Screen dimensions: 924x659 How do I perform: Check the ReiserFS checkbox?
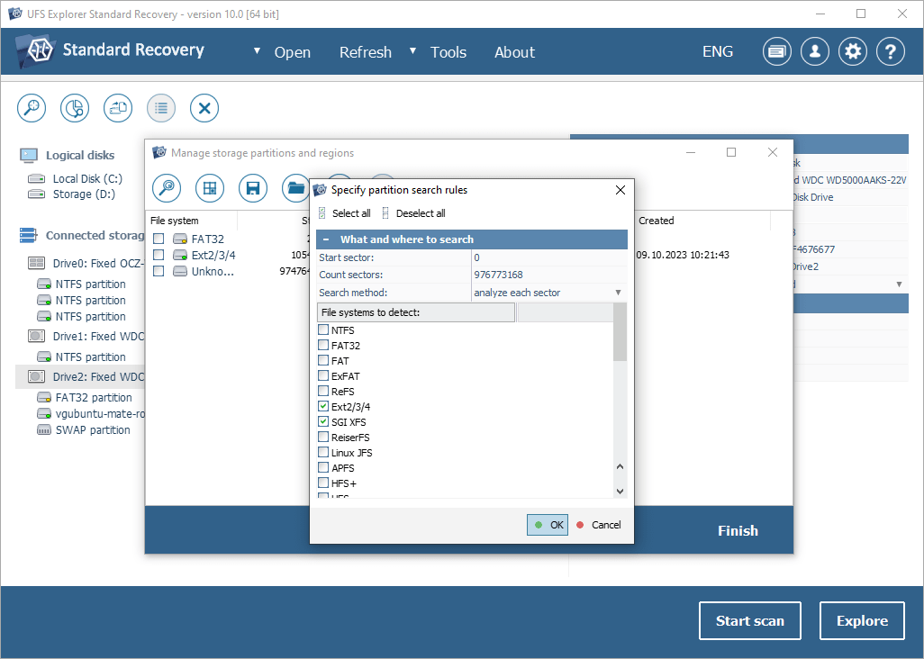(x=323, y=437)
